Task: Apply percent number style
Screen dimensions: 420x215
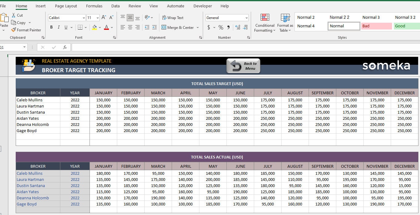Action: [221, 27]
